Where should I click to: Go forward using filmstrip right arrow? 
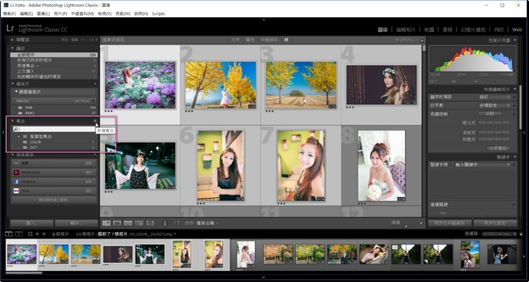(x=44, y=234)
